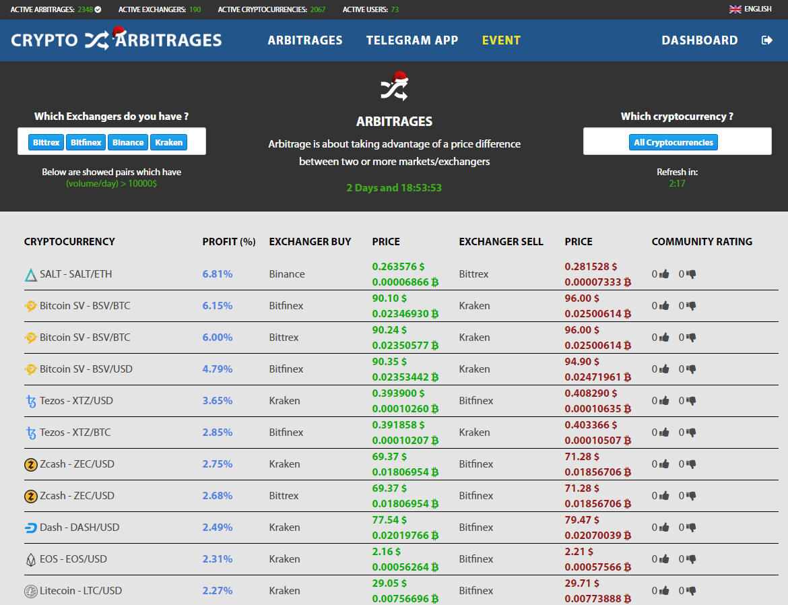Click the 0.263576 $ buy price
788x605 pixels.
(x=398, y=267)
